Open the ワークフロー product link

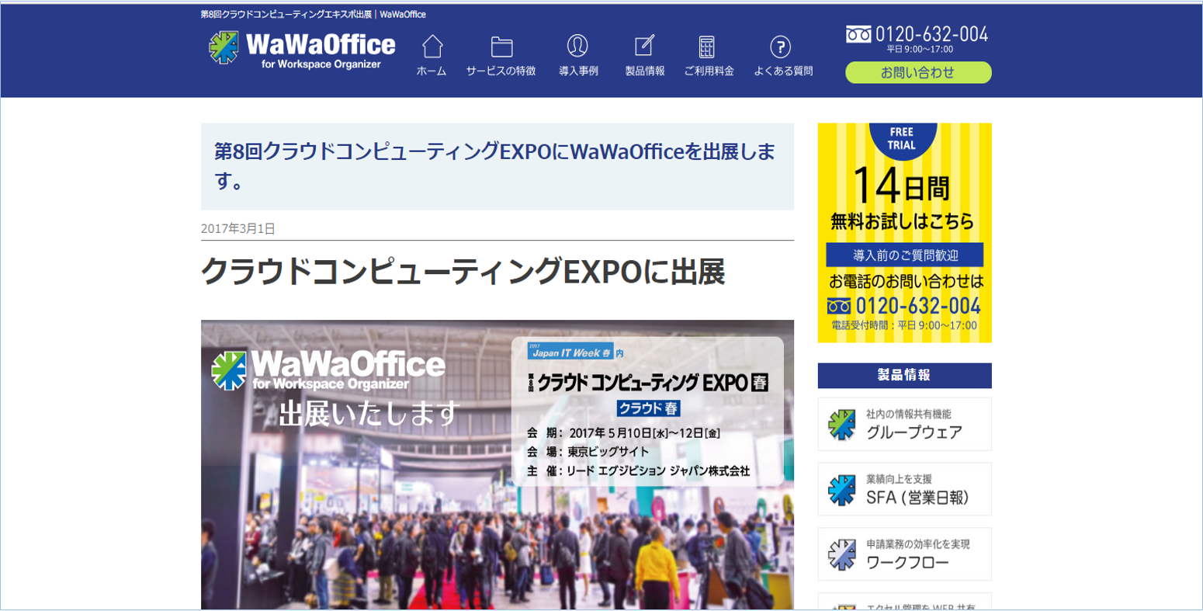(x=905, y=554)
